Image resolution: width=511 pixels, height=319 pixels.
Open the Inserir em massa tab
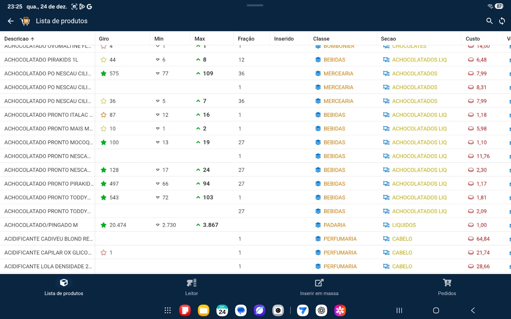point(319,287)
